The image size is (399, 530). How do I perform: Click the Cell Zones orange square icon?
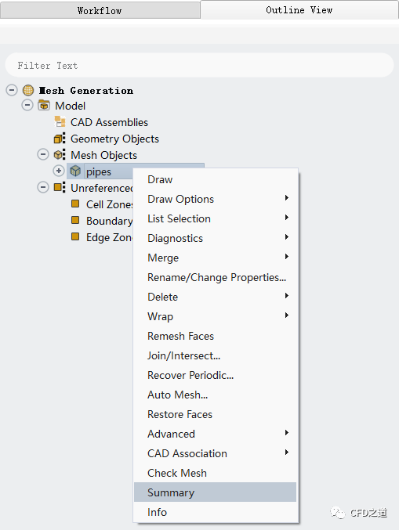75,204
